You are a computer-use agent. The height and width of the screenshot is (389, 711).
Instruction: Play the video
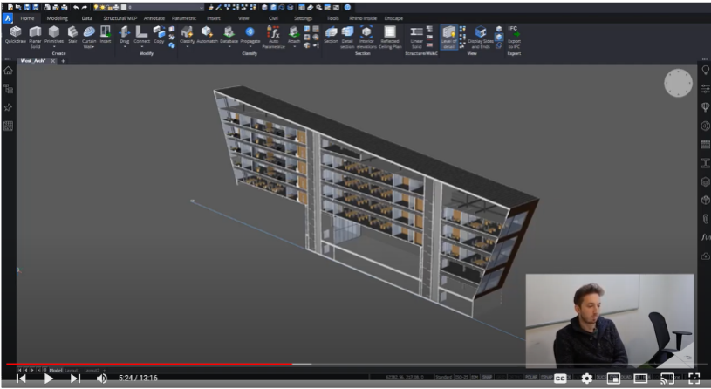point(48,379)
